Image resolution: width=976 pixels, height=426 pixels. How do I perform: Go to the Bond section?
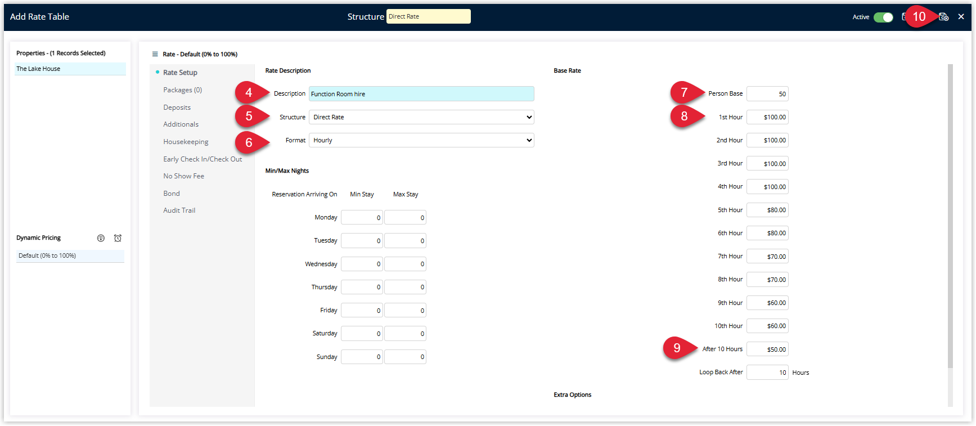pos(172,194)
